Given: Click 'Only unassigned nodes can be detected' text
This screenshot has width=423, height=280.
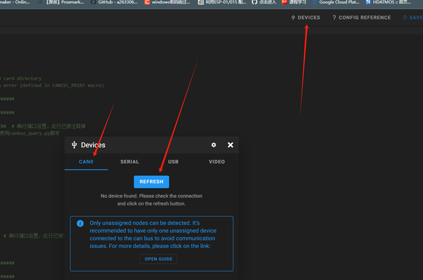Looking at the screenshot, I should (x=153, y=234).
